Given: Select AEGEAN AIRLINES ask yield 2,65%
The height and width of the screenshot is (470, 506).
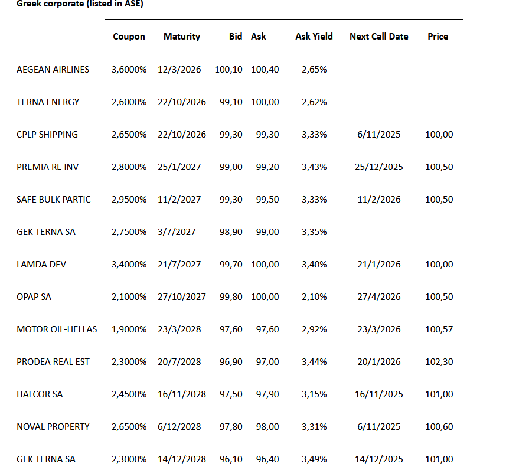Looking at the screenshot, I should [x=314, y=70].
